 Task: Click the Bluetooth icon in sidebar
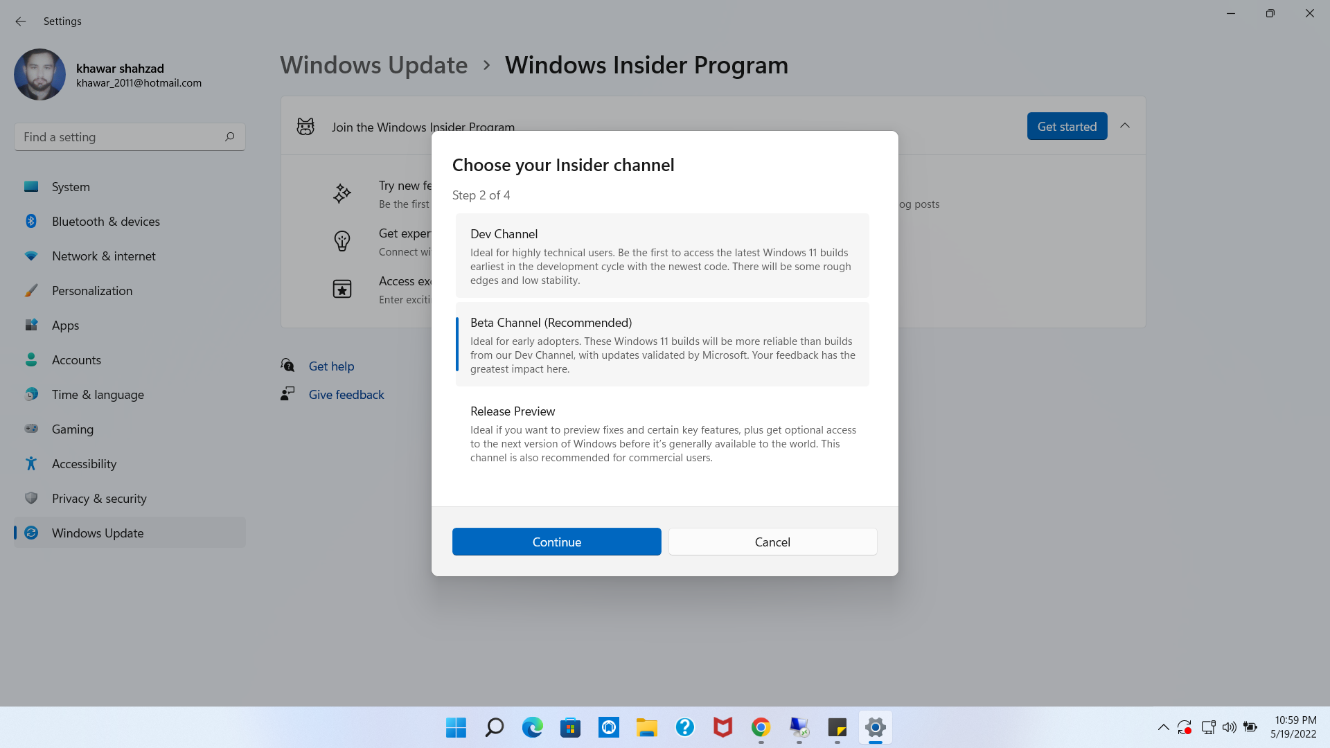31,221
